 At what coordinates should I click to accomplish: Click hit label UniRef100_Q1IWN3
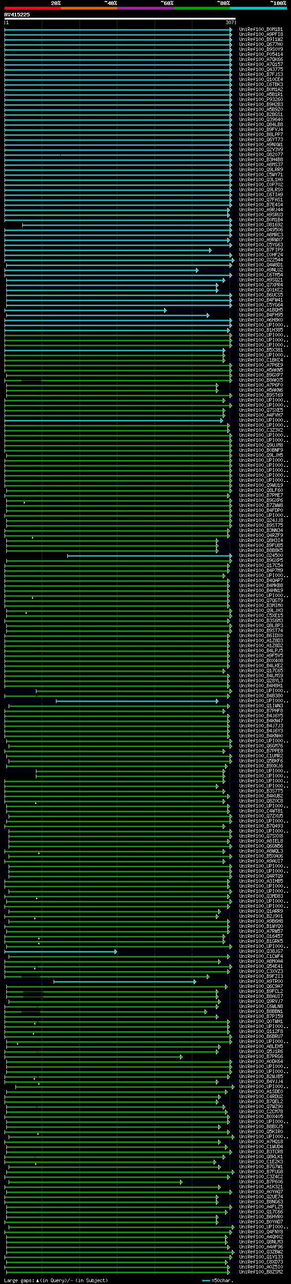261,706
